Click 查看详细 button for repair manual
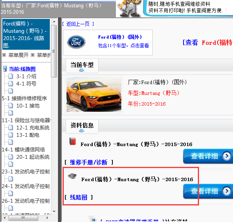This screenshot has height=222, width=233. coord(208,156)
